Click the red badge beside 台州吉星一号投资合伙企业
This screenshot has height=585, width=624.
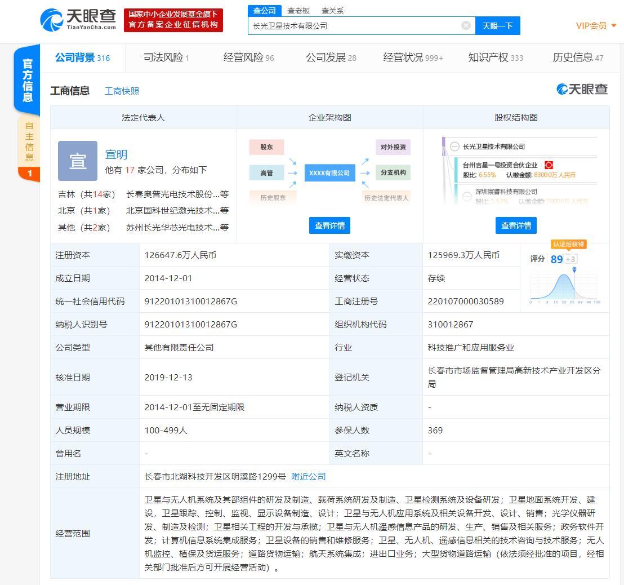[x=549, y=165]
